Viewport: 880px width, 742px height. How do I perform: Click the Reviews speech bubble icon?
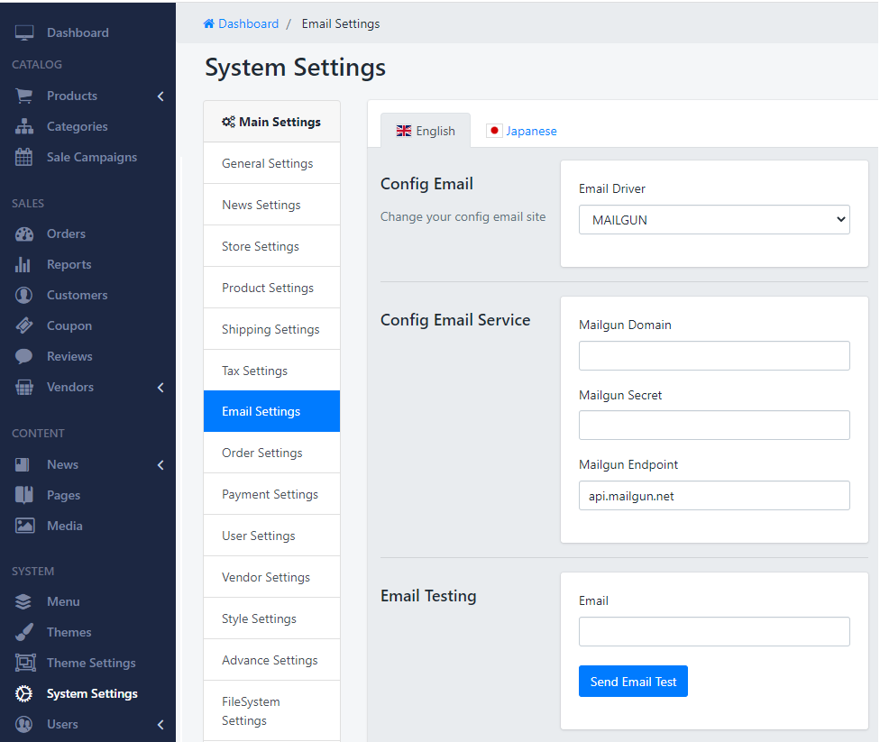24,356
